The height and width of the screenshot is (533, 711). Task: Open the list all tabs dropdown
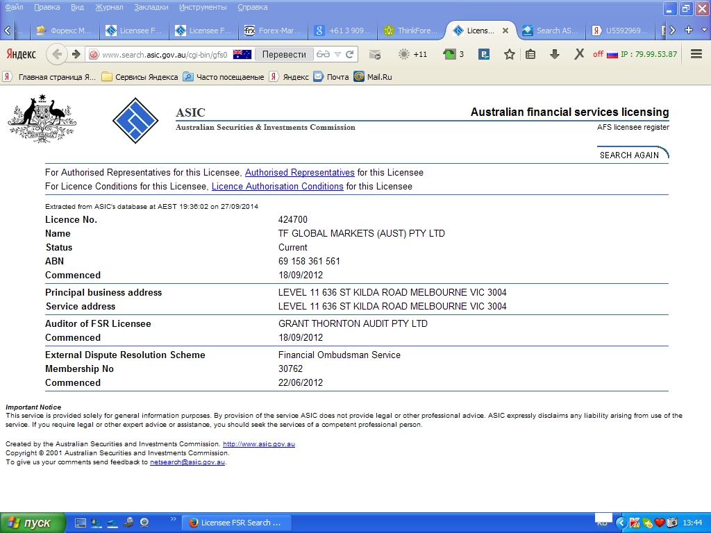704,30
